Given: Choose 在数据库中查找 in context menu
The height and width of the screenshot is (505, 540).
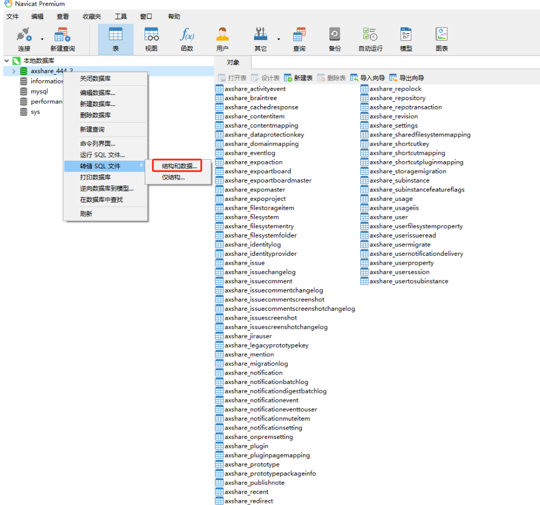Looking at the screenshot, I should click(x=106, y=200).
